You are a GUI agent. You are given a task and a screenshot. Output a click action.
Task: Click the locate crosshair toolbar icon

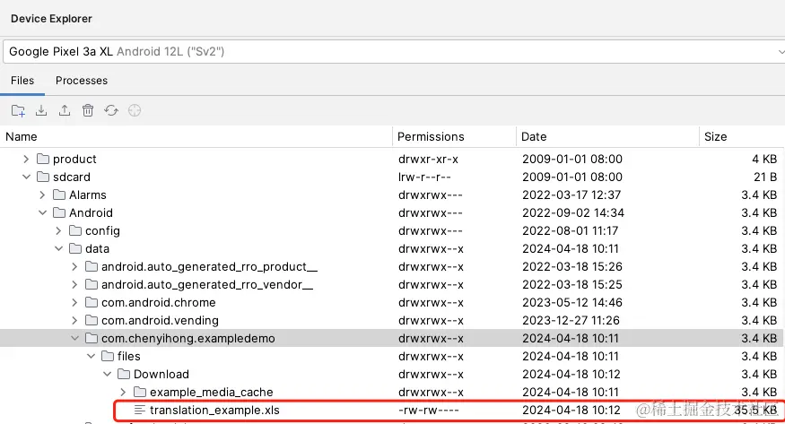(135, 110)
